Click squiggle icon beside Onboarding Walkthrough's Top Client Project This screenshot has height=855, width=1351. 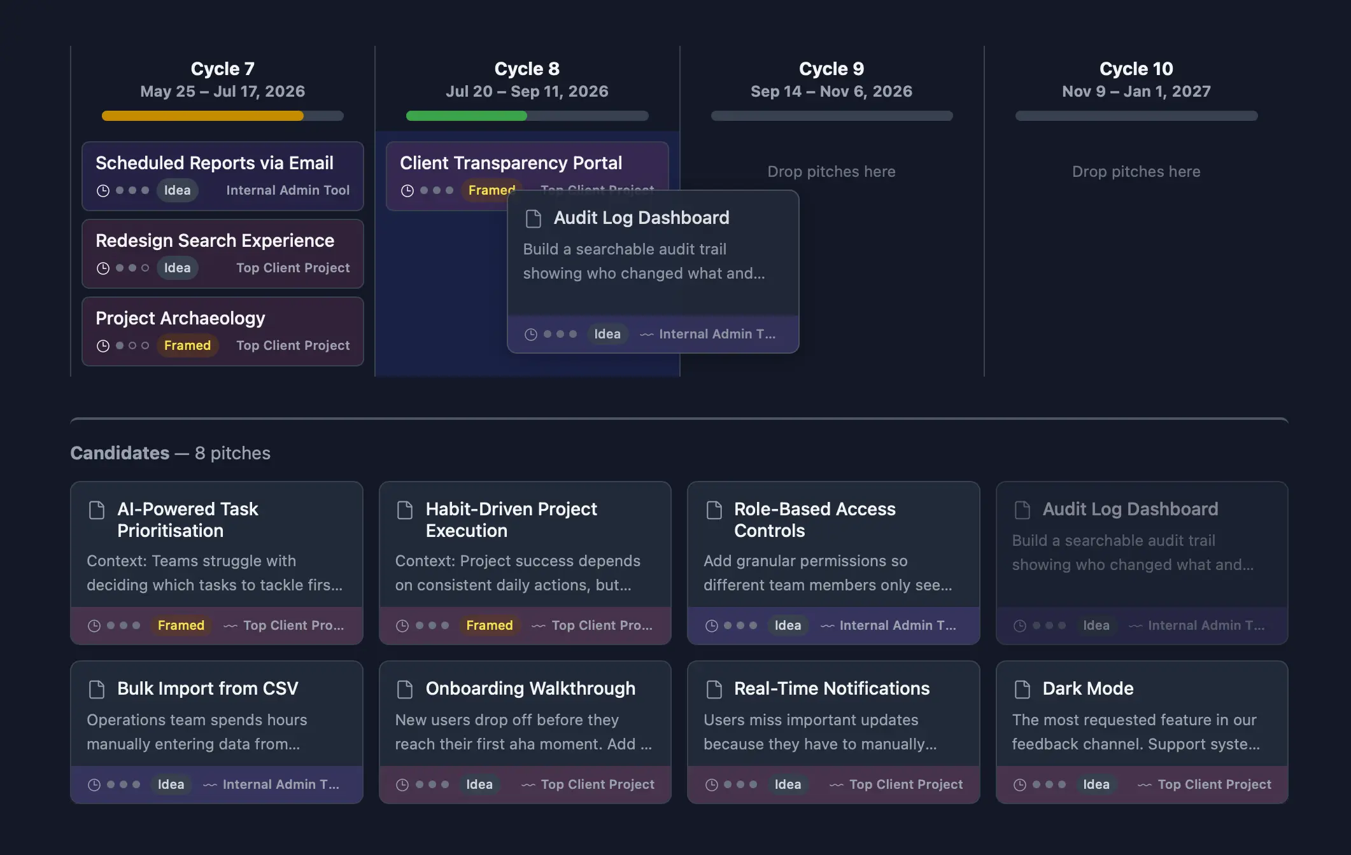pyautogui.click(x=528, y=785)
